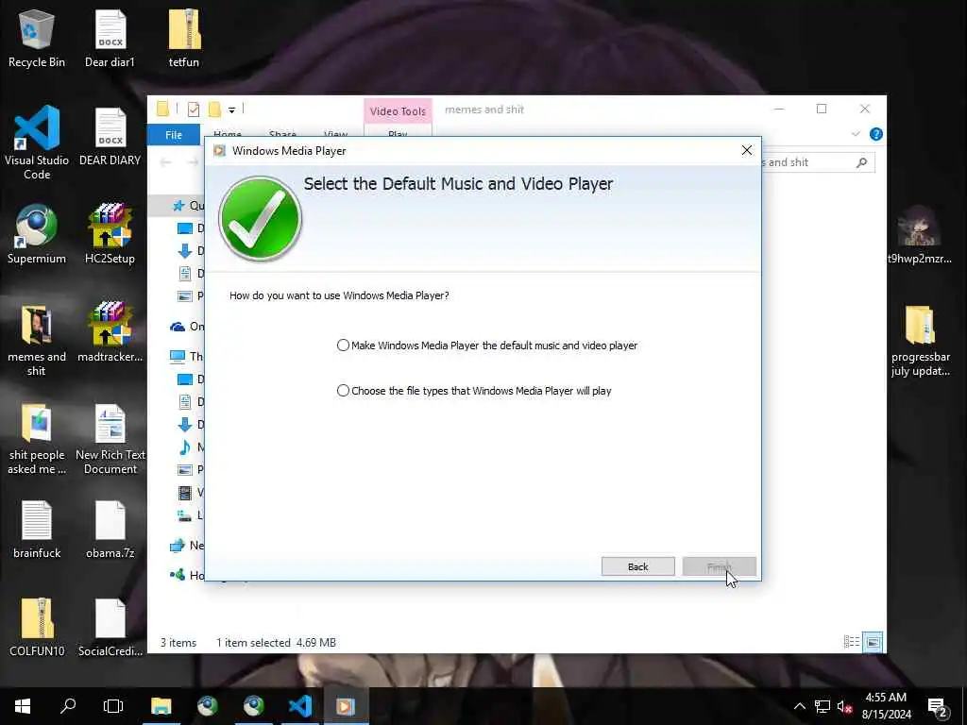Select the HC2Setup archive icon
The image size is (967, 725).
[110, 235]
